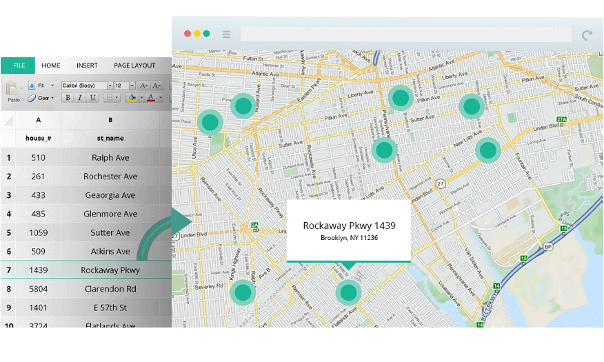
Task: Click the Fill down icon
Action: pyautogui.click(x=32, y=86)
